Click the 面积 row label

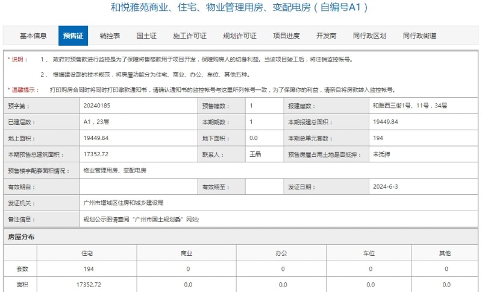(22, 285)
